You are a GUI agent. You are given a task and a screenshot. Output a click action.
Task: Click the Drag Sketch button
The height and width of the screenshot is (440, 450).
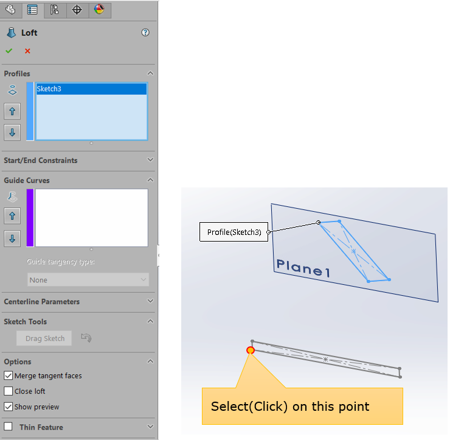click(x=44, y=338)
